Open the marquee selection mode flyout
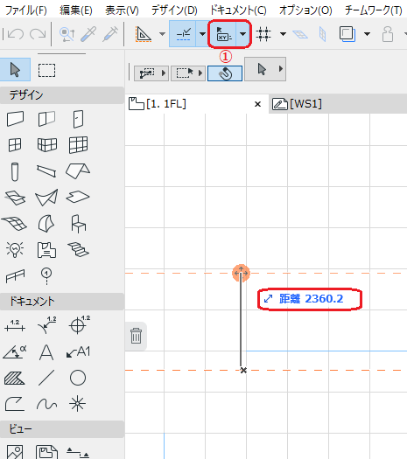Screen dimensions: 407x459 click(x=188, y=73)
